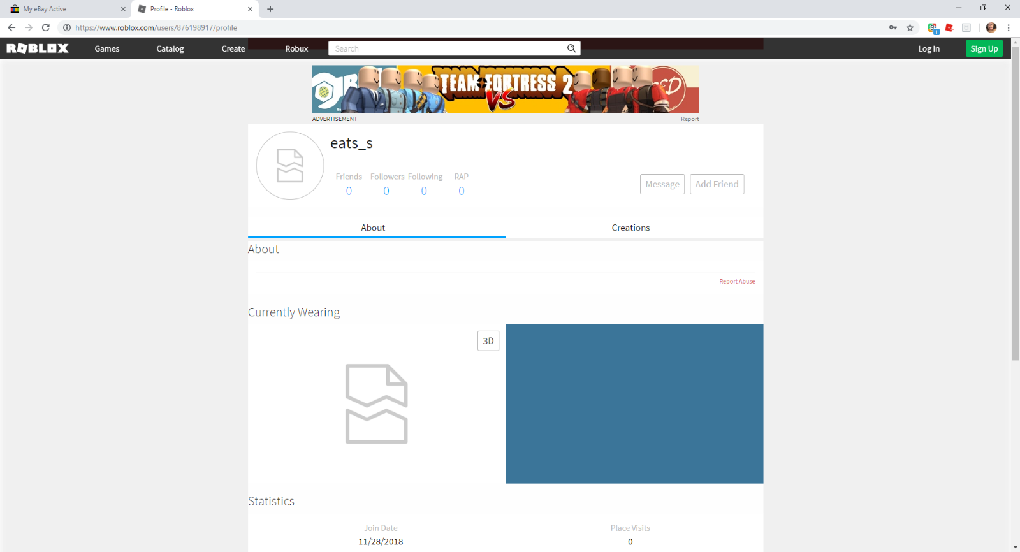This screenshot has width=1020, height=552.
Task: Open Chrome three-dot menu
Action: point(1009,27)
